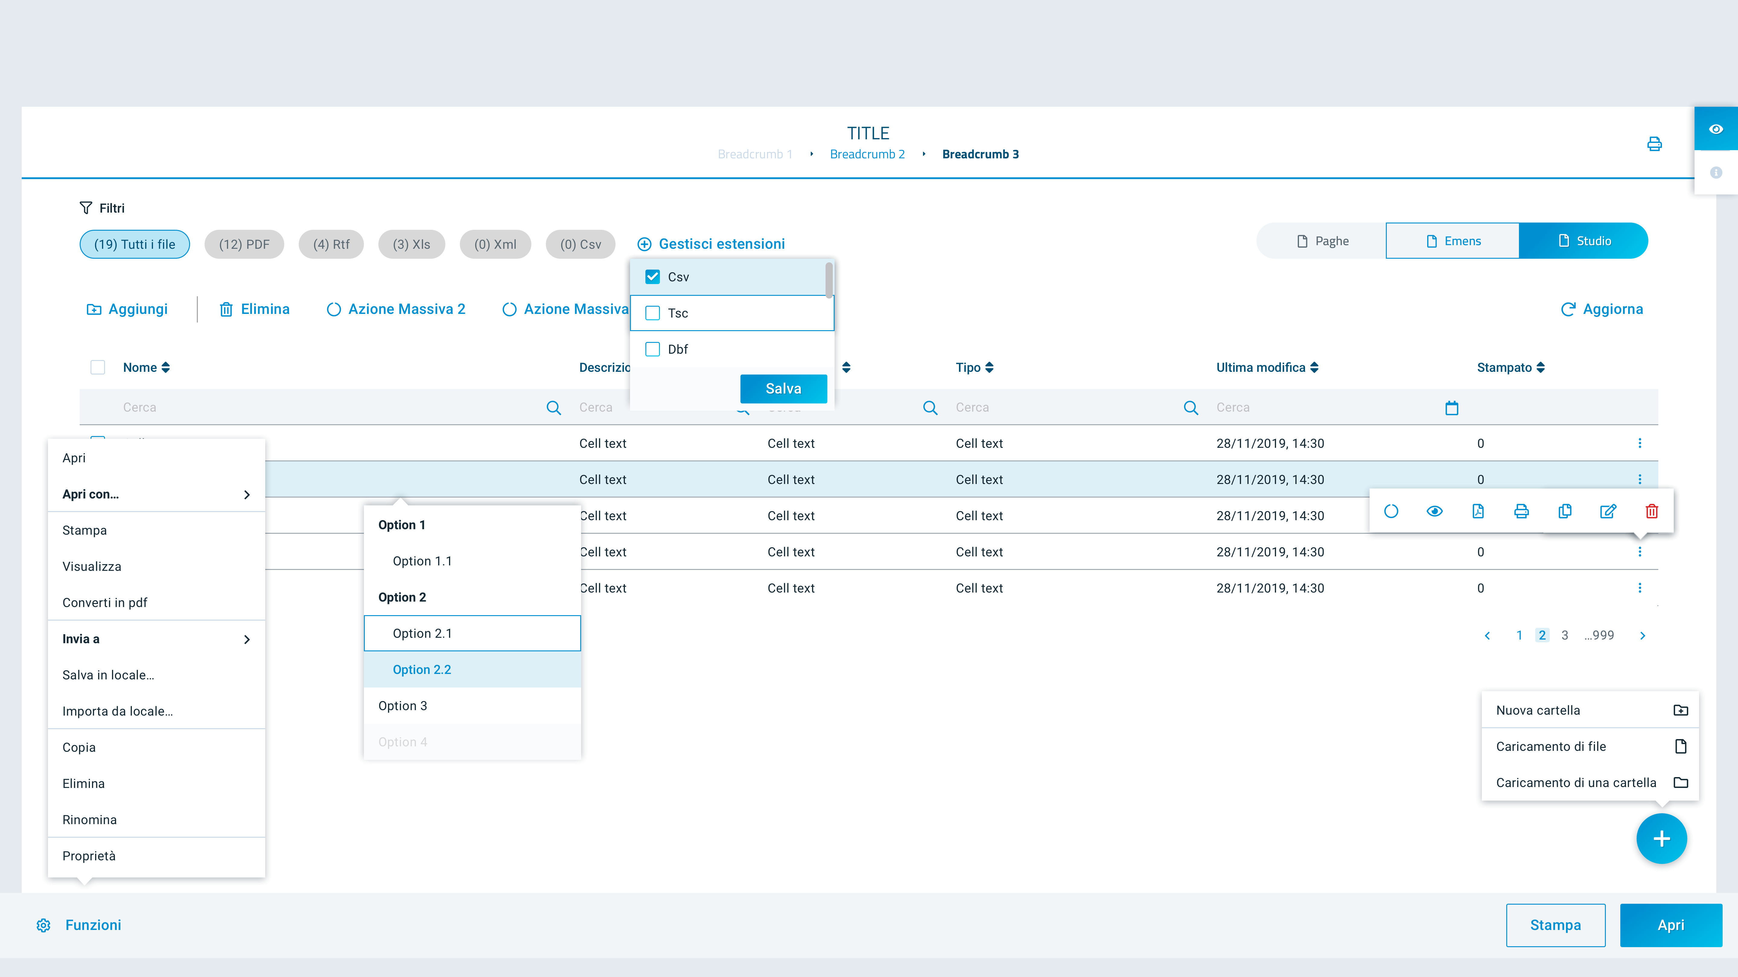This screenshot has height=977, width=1738.
Task: Click the red trash icon in row actions
Action: (x=1652, y=511)
